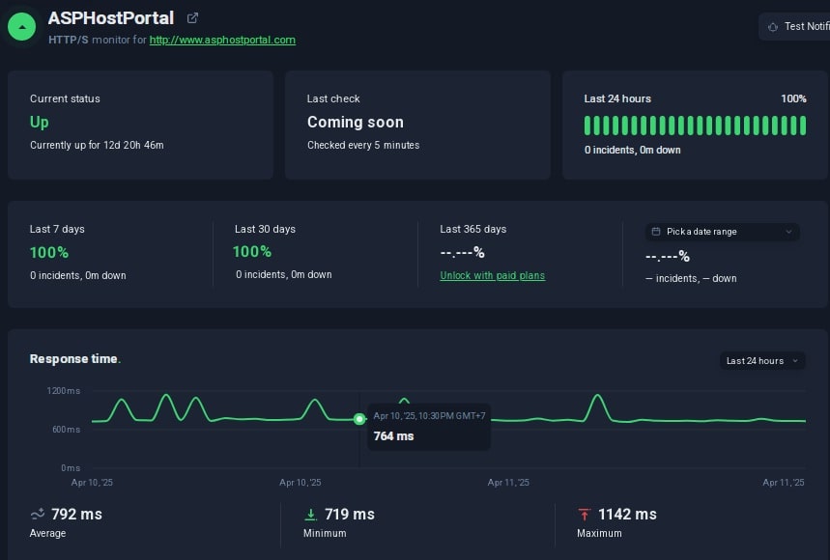Click the Current status label
This screenshot has height=560, width=830.
click(x=65, y=98)
